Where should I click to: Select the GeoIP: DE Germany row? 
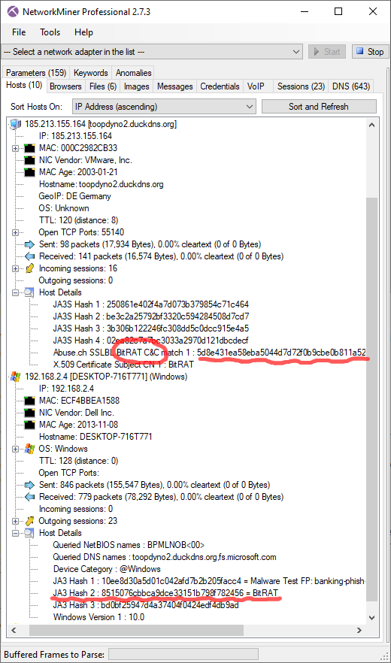75,196
